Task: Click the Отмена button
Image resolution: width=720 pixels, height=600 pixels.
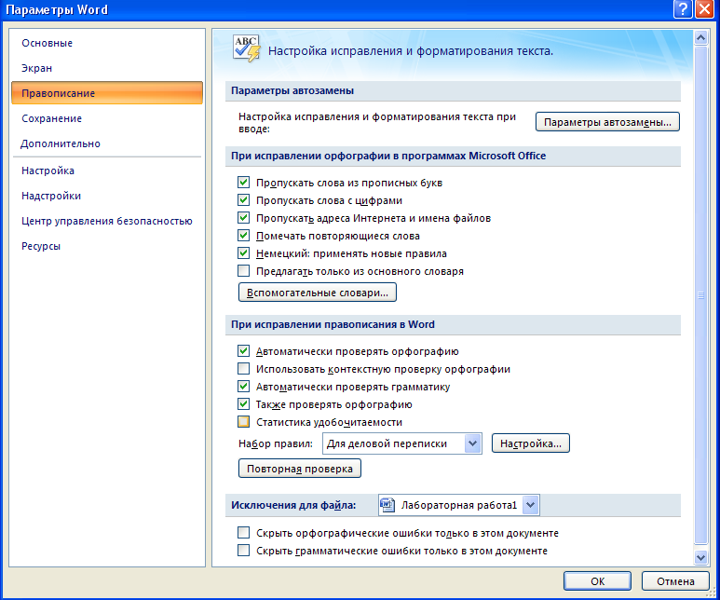Action: click(x=675, y=581)
